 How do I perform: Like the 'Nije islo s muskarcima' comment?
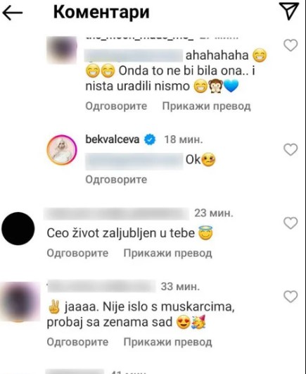pos(291,297)
